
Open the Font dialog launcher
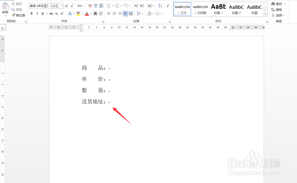pos(103,22)
